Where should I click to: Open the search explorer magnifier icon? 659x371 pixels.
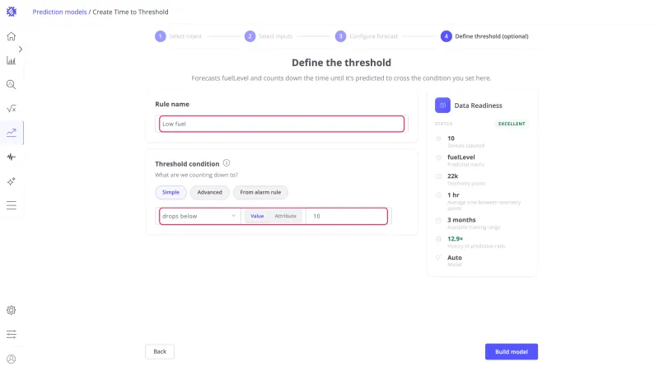click(12, 85)
